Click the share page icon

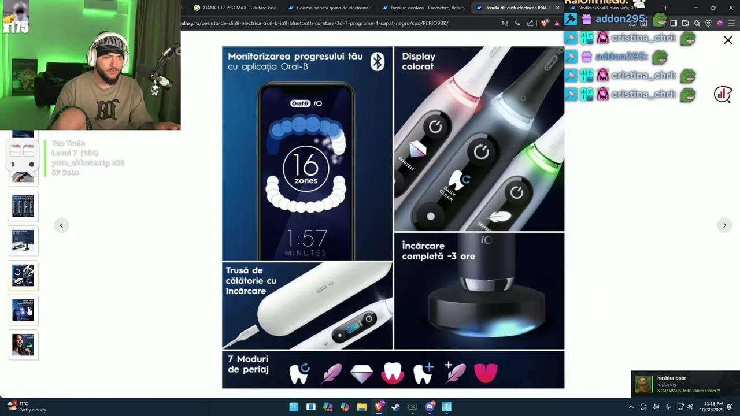530,23
